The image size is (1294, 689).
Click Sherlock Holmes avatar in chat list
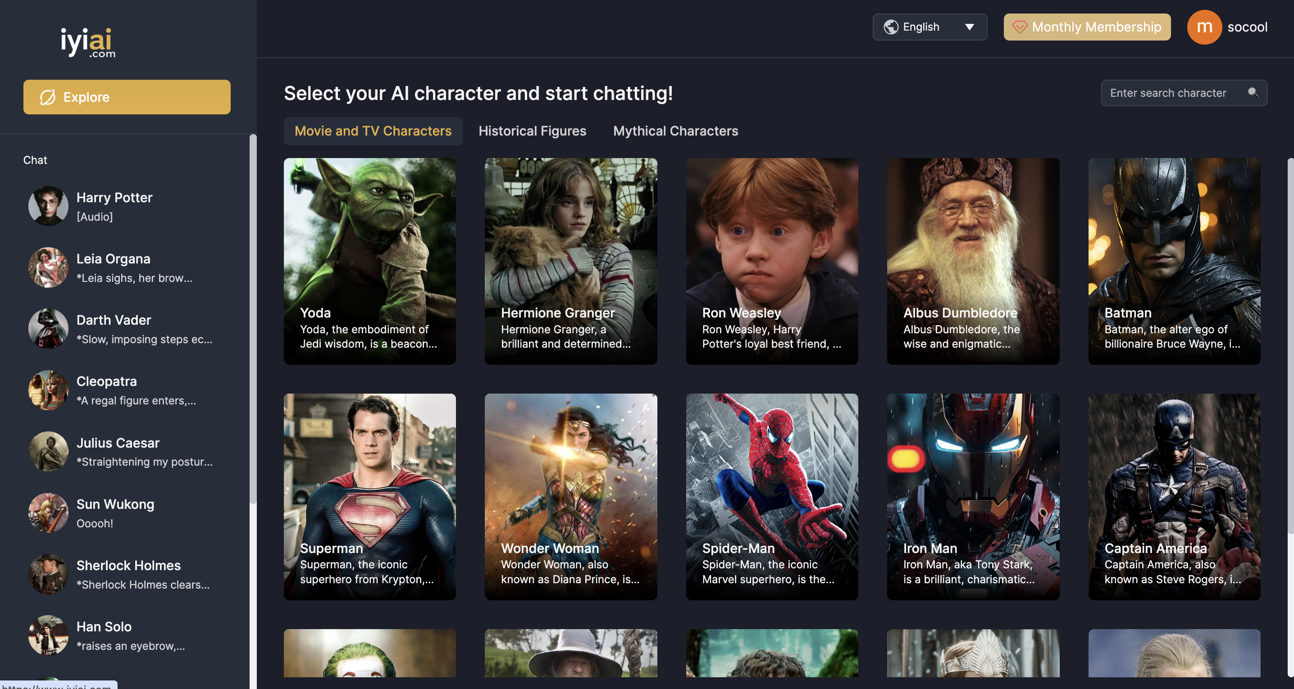click(x=48, y=574)
